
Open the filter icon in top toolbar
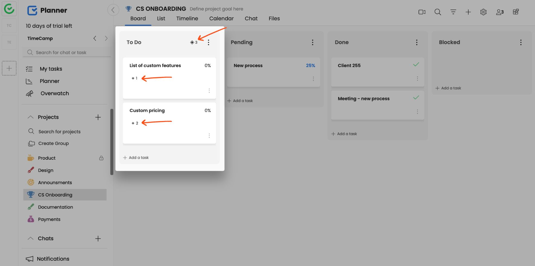point(453,12)
